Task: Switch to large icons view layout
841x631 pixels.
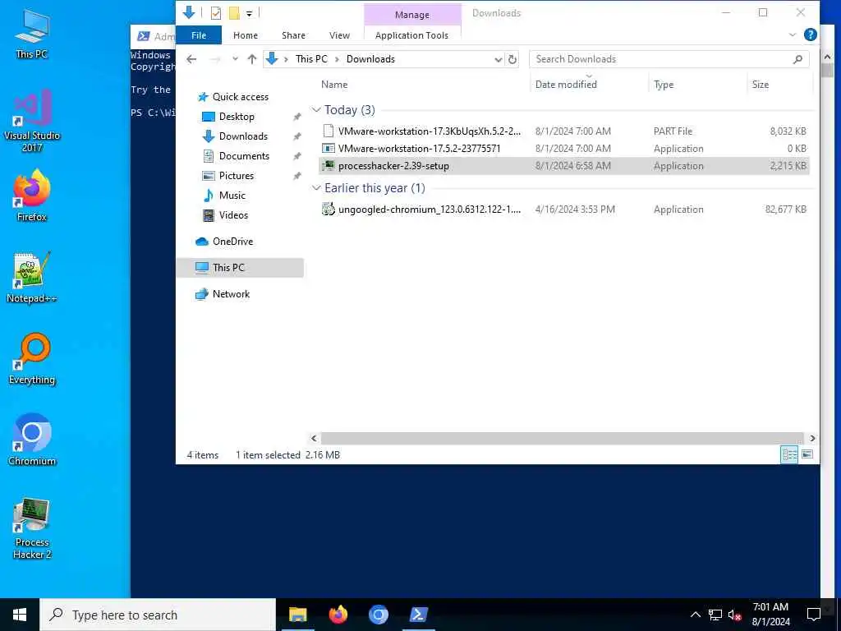Action: point(807,454)
